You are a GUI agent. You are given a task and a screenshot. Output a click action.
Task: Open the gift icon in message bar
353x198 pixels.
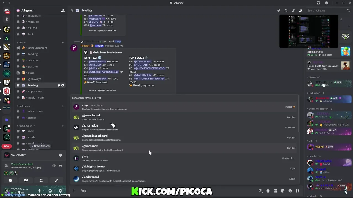click(x=268, y=191)
